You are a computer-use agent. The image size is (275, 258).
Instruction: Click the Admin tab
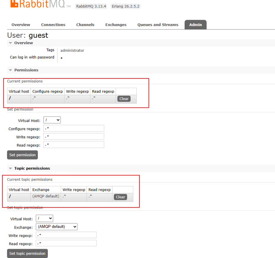click(195, 25)
